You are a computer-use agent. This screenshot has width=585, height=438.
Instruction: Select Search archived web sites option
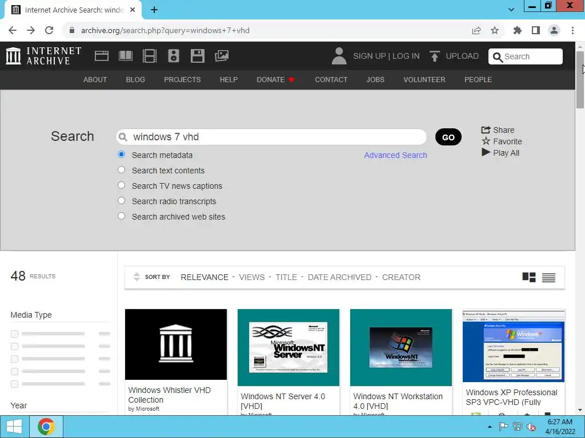(121, 216)
